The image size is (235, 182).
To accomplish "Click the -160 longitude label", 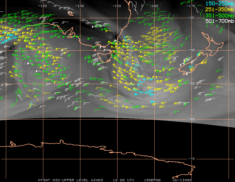I will pos(154,6).
